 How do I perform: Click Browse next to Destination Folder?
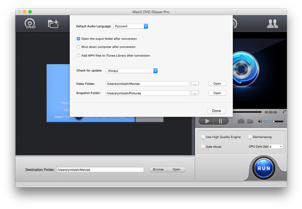pos(158,170)
